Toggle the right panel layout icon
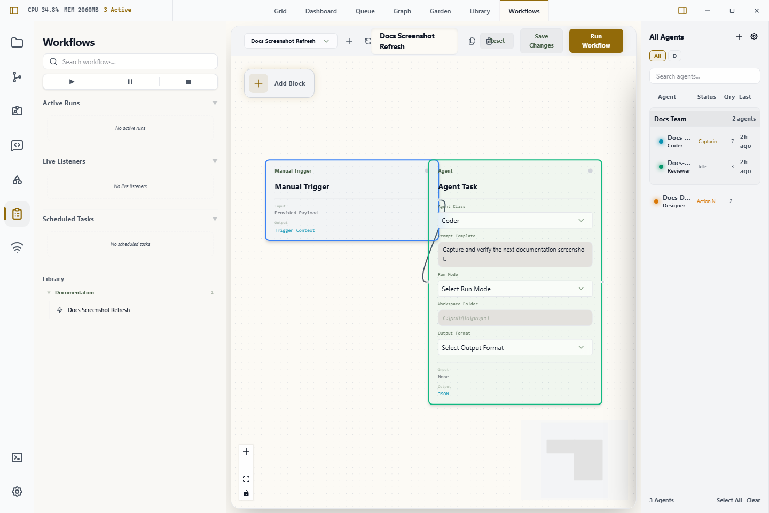 click(x=682, y=11)
